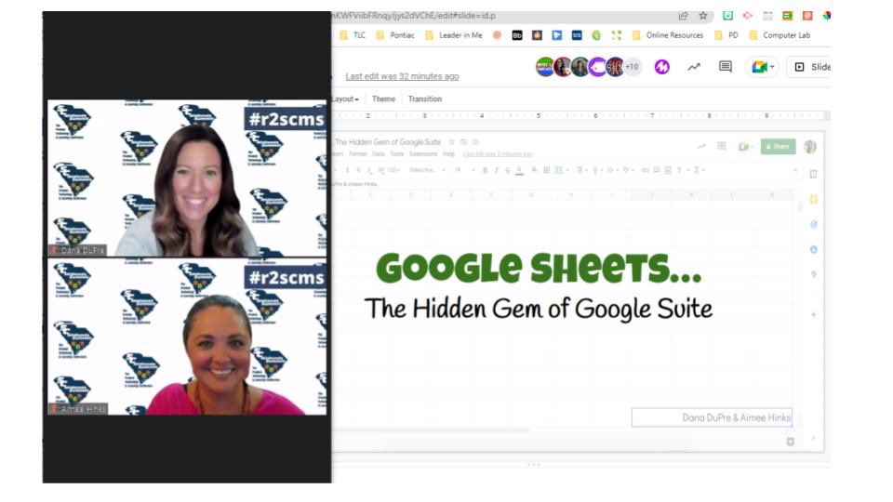Viewport: 893px width, 502px height.
Task: Open the green dots bookmark icon
Action: click(616, 35)
